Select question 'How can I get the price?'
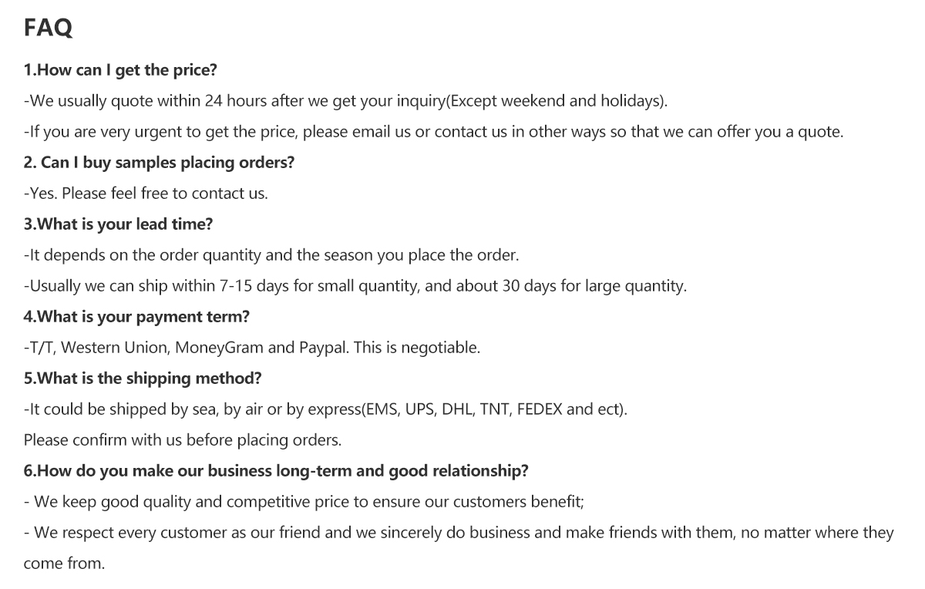The height and width of the screenshot is (589, 925). pyautogui.click(x=120, y=70)
